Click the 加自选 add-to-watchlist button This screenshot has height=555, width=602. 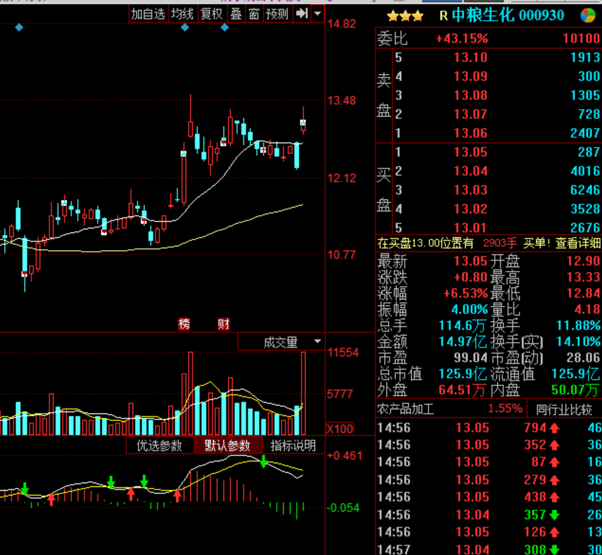coord(148,14)
